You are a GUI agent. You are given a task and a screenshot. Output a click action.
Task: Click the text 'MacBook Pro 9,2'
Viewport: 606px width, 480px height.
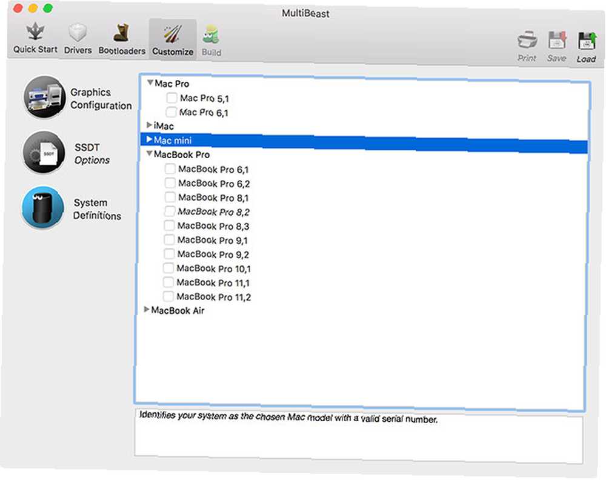[x=213, y=255]
